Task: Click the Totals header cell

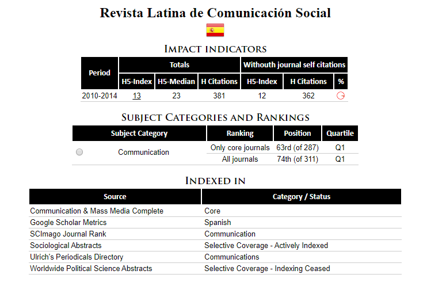Action: 180,65
